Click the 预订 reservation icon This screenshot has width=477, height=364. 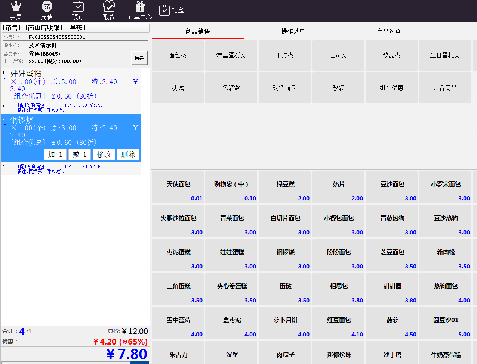78,7
